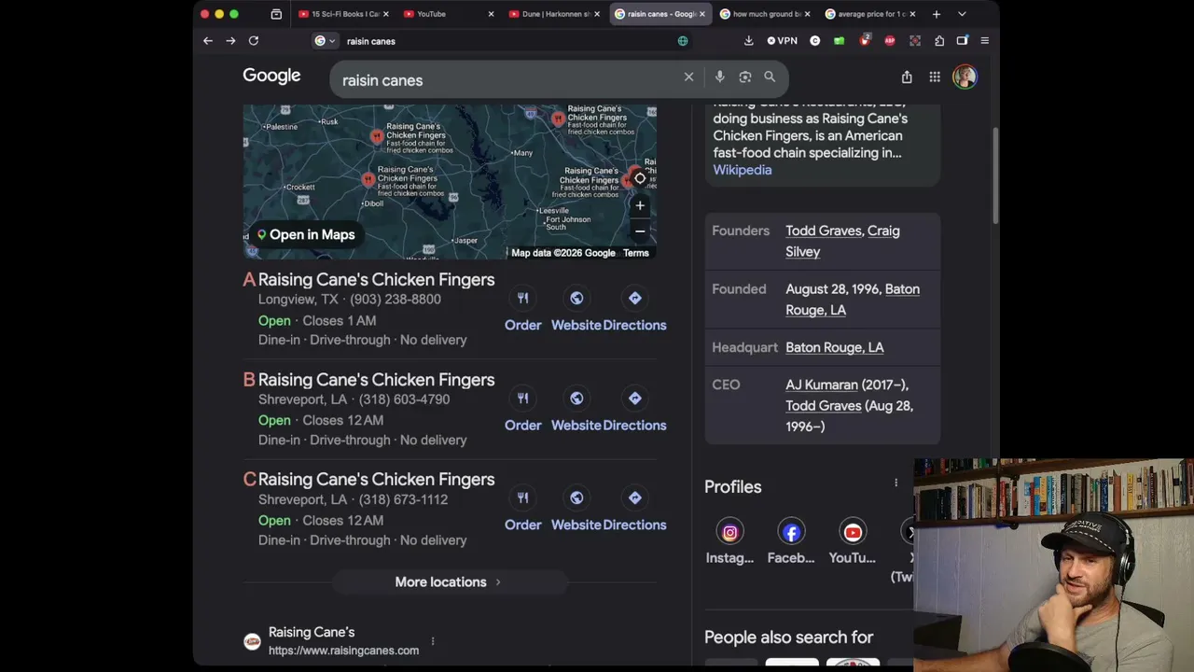Go forward in browser history
1194x672 pixels.
(230, 41)
